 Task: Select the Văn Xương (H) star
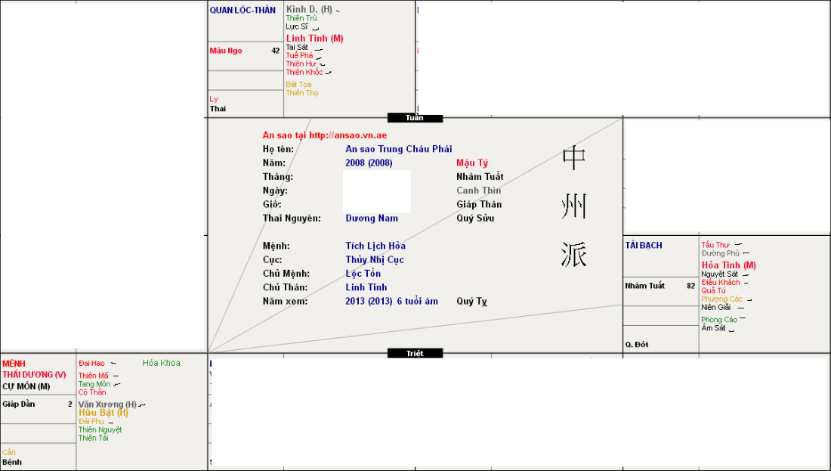click(x=107, y=404)
